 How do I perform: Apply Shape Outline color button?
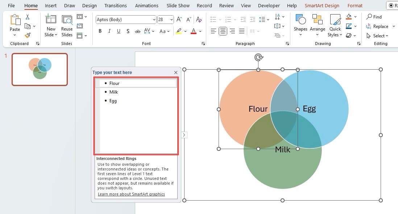tap(349, 26)
